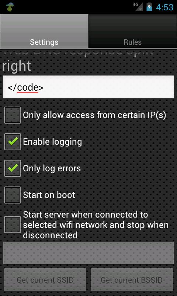The height and width of the screenshot is (296, 177).
Task: Tap the 3G signal indicator icon
Action: pos(138,7)
